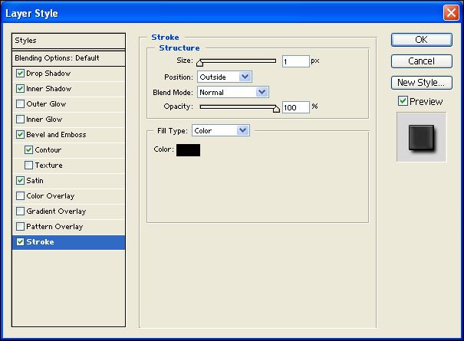Open the Position dropdown set to Outside

click(x=225, y=77)
